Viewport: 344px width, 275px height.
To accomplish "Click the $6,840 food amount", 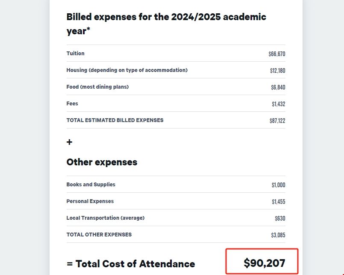I will pos(278,87).
